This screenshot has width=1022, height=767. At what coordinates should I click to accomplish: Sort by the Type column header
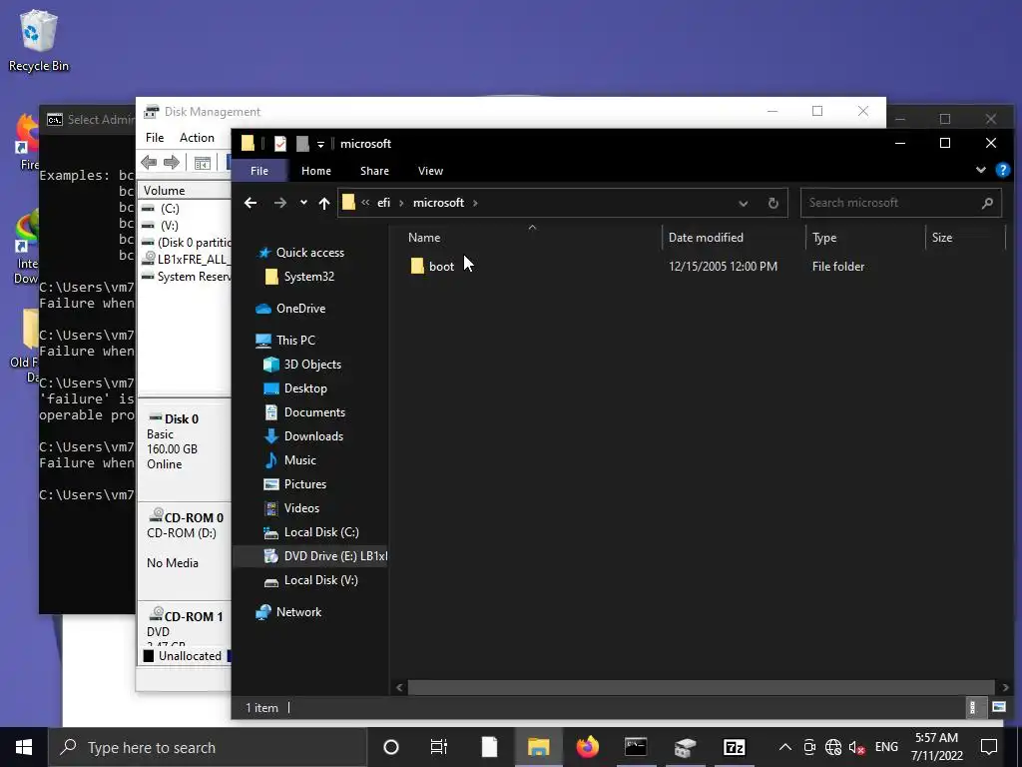click(x=824, y=238)
